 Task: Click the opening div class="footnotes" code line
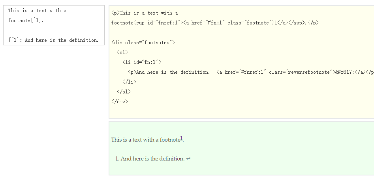143,43
